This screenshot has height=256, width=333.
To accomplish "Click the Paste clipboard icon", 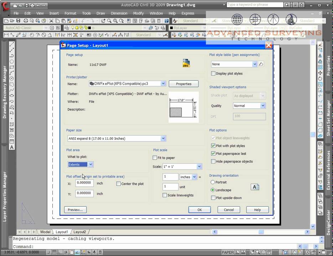I will tap(63, 21).
